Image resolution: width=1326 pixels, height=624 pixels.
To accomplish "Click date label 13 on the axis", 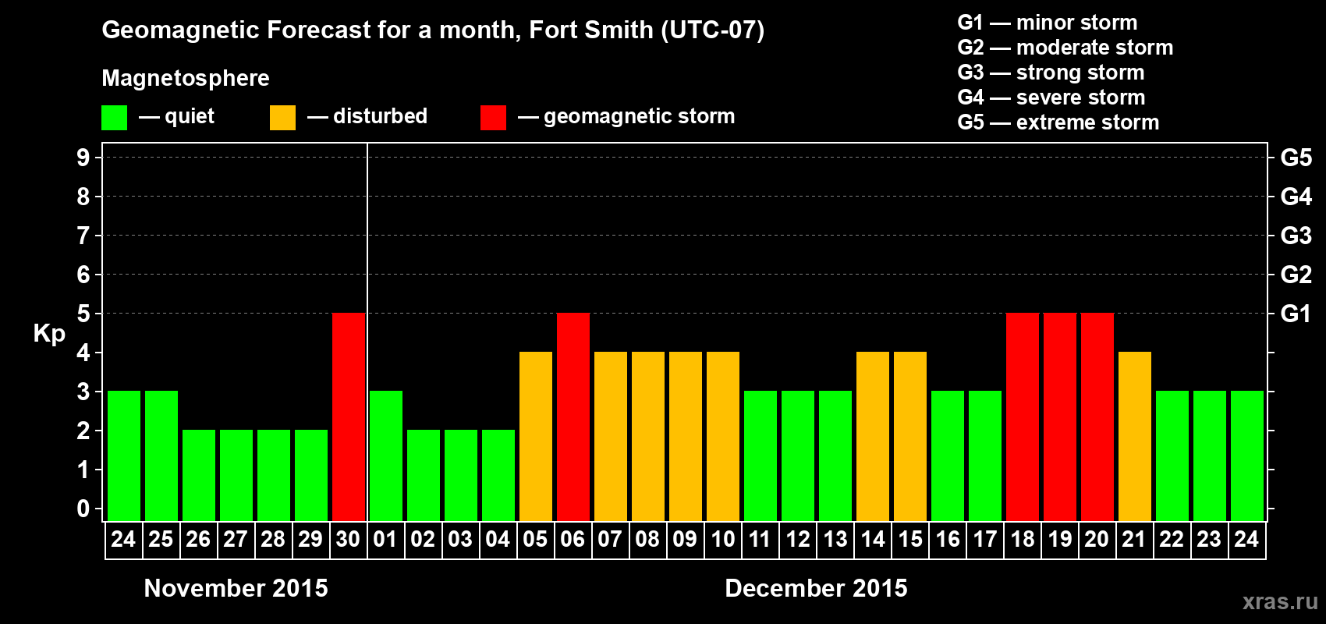I will tap(835, 540).
